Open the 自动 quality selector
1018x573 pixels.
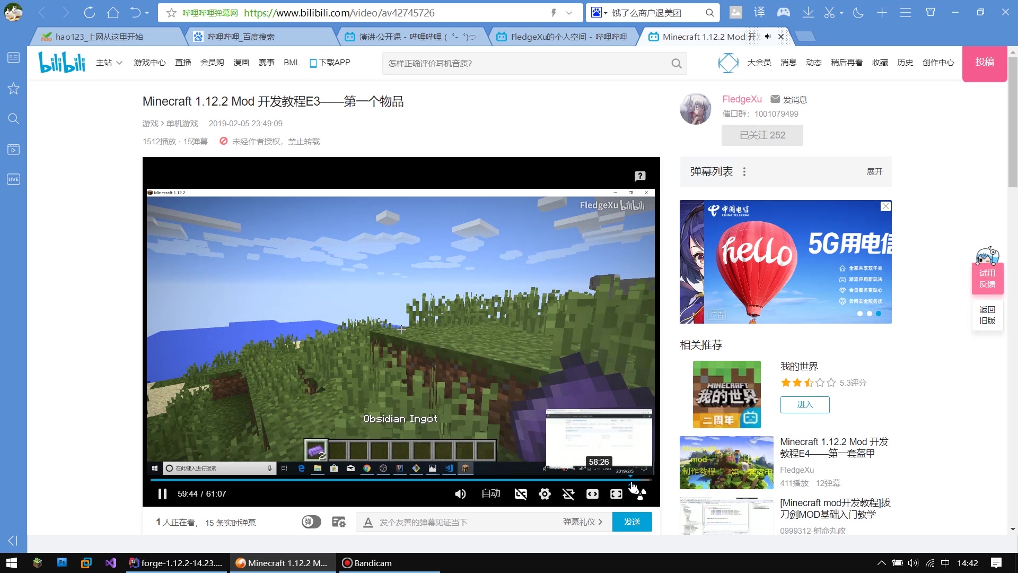pos(491,493)
